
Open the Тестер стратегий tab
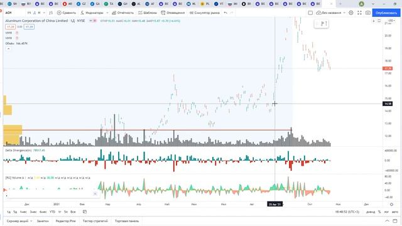pyautogui.click(x=95, y=221)
